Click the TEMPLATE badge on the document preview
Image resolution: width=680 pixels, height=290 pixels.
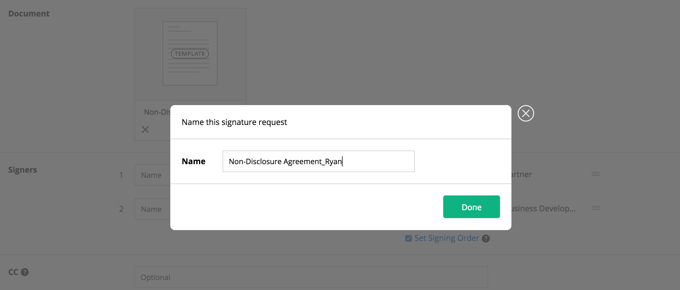pos(190,53)
